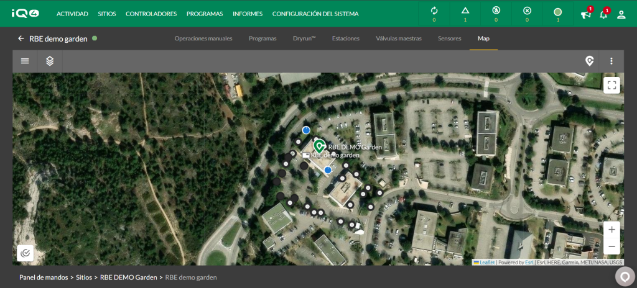This screenshot has width=637, height=288.
Task: Open the CONTROLADORES menu
Action: pos(151,14)
